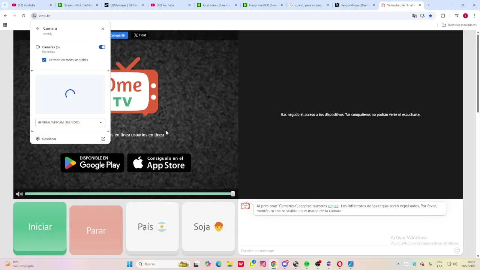Click the taskbar Buscar search box
This screenshot has height=270, width=480.
163,264
